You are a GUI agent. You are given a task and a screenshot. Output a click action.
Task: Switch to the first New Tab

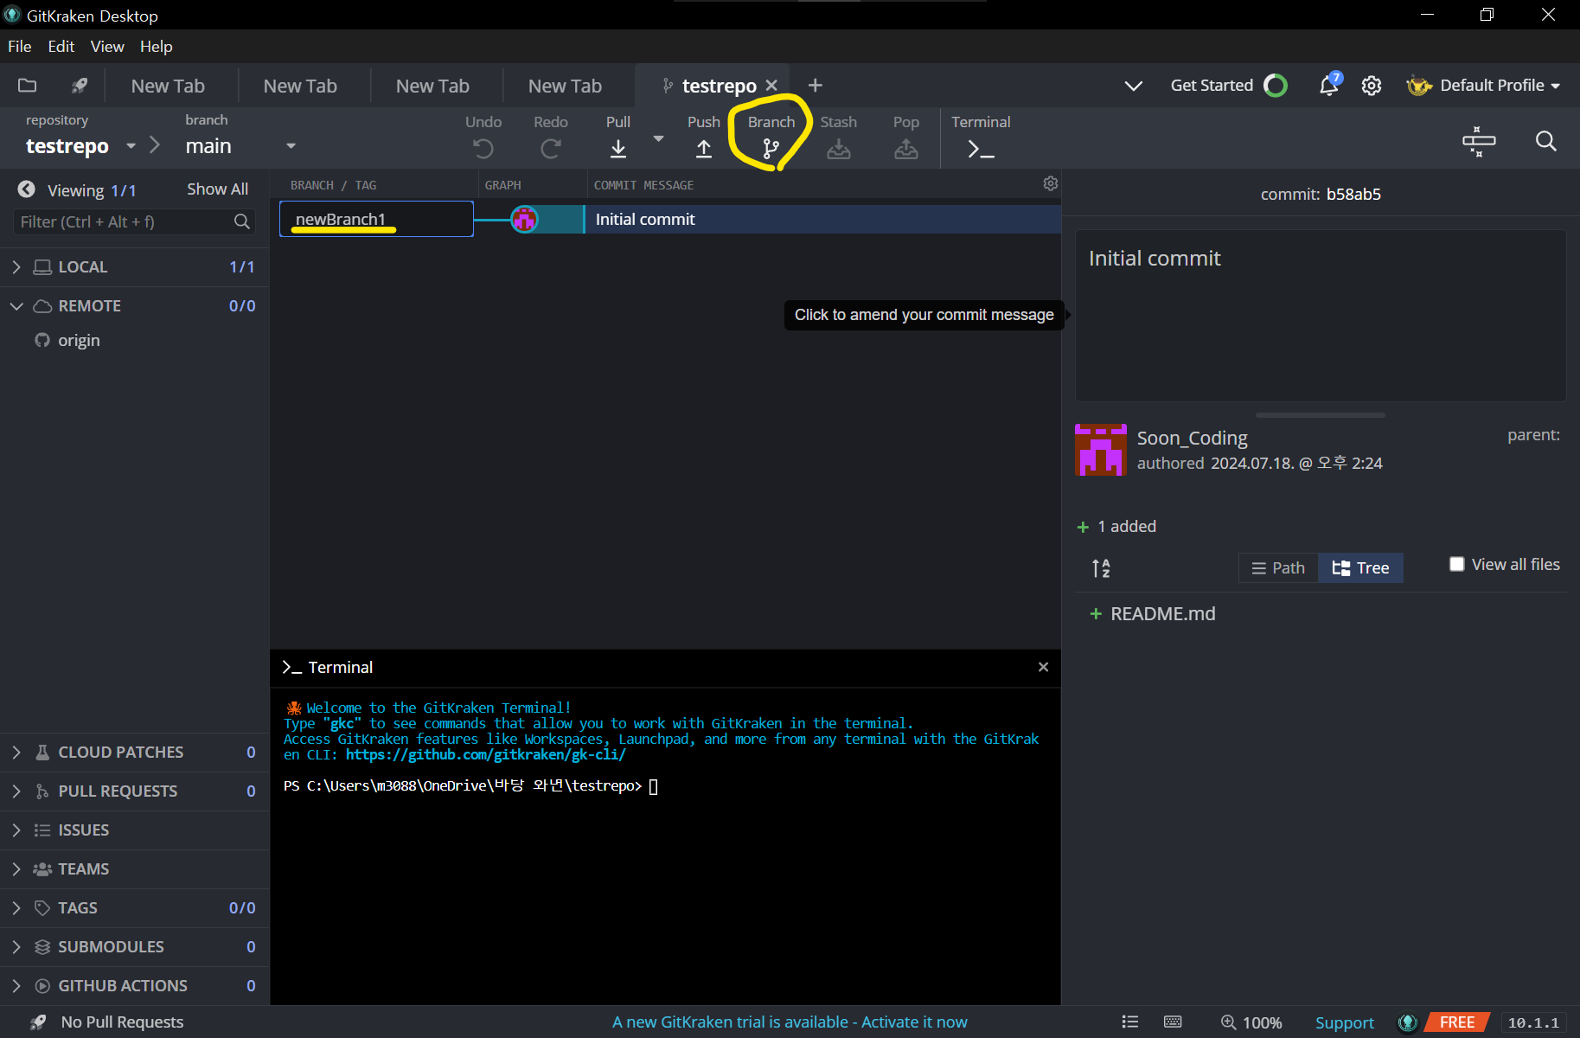coord(168,86)
